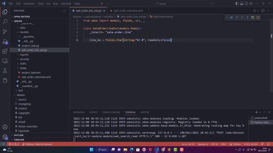This screenshot has width=273, height=153.
Task: Open the launch profile dropdown beside new terminal
Action: point(260,112)
